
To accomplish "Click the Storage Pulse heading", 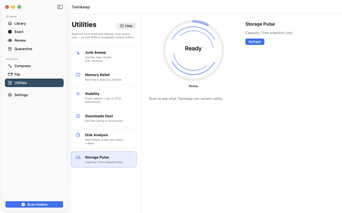I will click(260, 24).
